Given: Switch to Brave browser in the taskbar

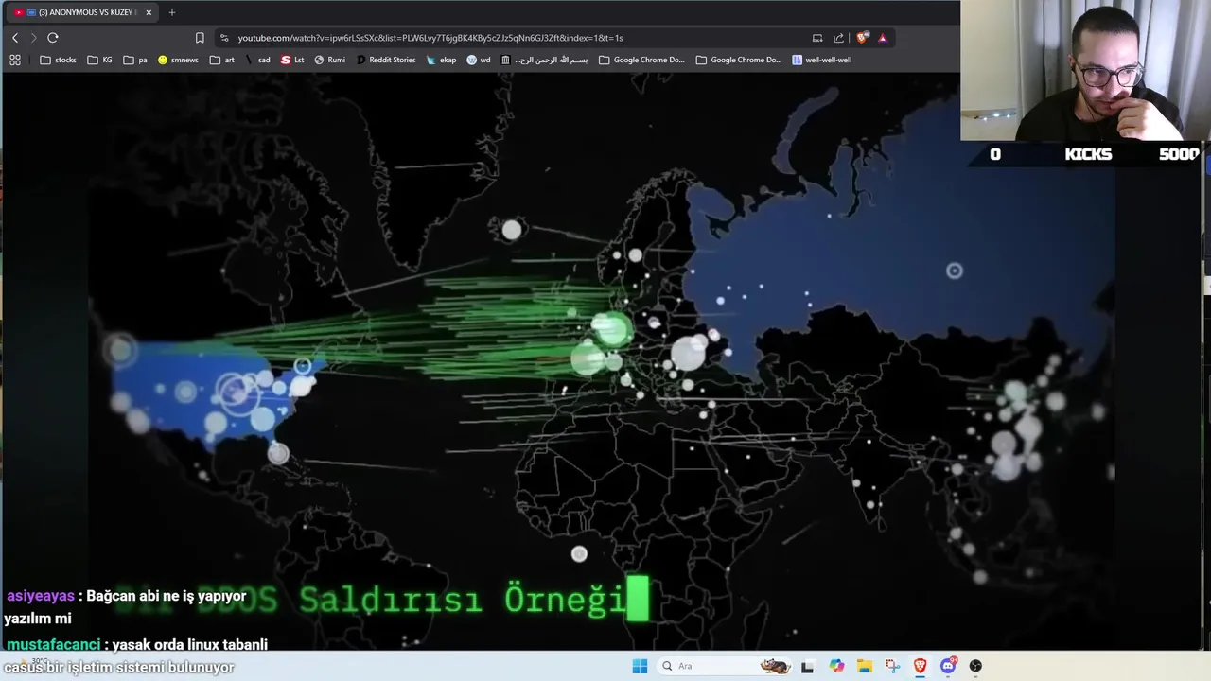Looking at the screenshot, I should point(920,666).
